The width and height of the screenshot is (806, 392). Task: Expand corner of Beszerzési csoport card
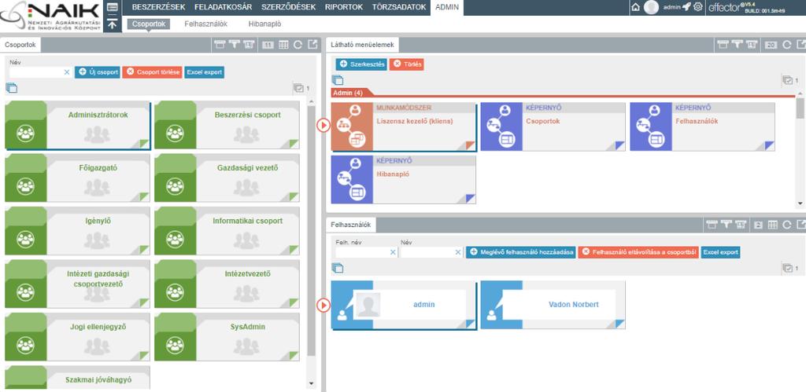tap(293, 144)
